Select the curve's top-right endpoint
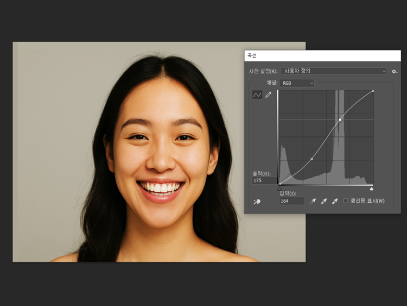 [x=373, y=91]
